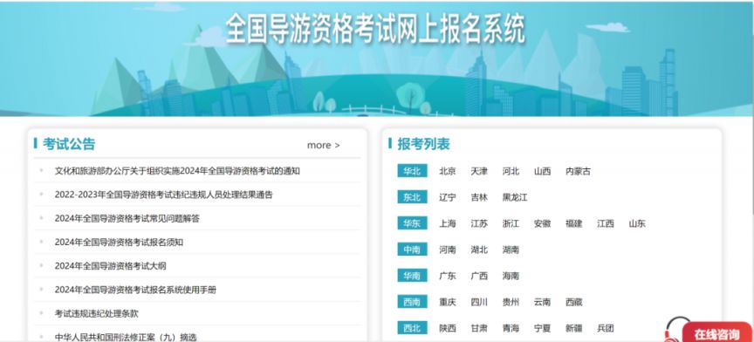This screenshot has height=342, width=754.
Task: Choose 浙江 province
Action: (x=511, y=223)
